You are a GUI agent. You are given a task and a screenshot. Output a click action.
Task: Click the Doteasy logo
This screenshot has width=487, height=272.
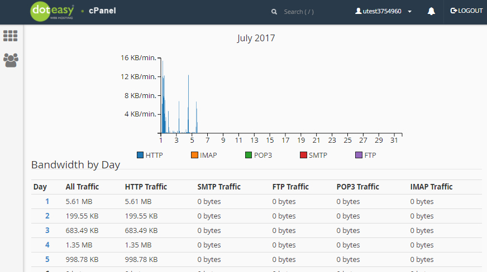(51, 12)
